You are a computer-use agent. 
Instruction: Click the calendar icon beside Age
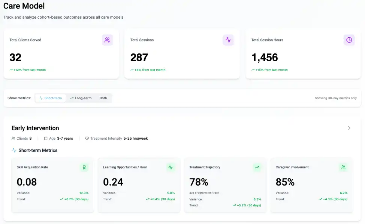click(46, 138)
